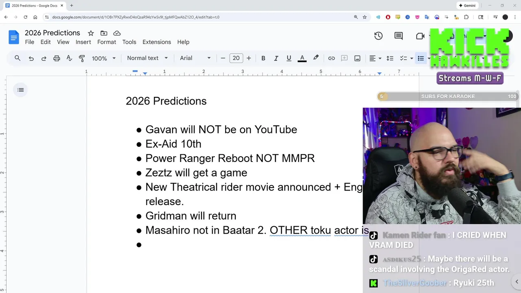
Task: Open the media control icon
Action: (495, 17)
